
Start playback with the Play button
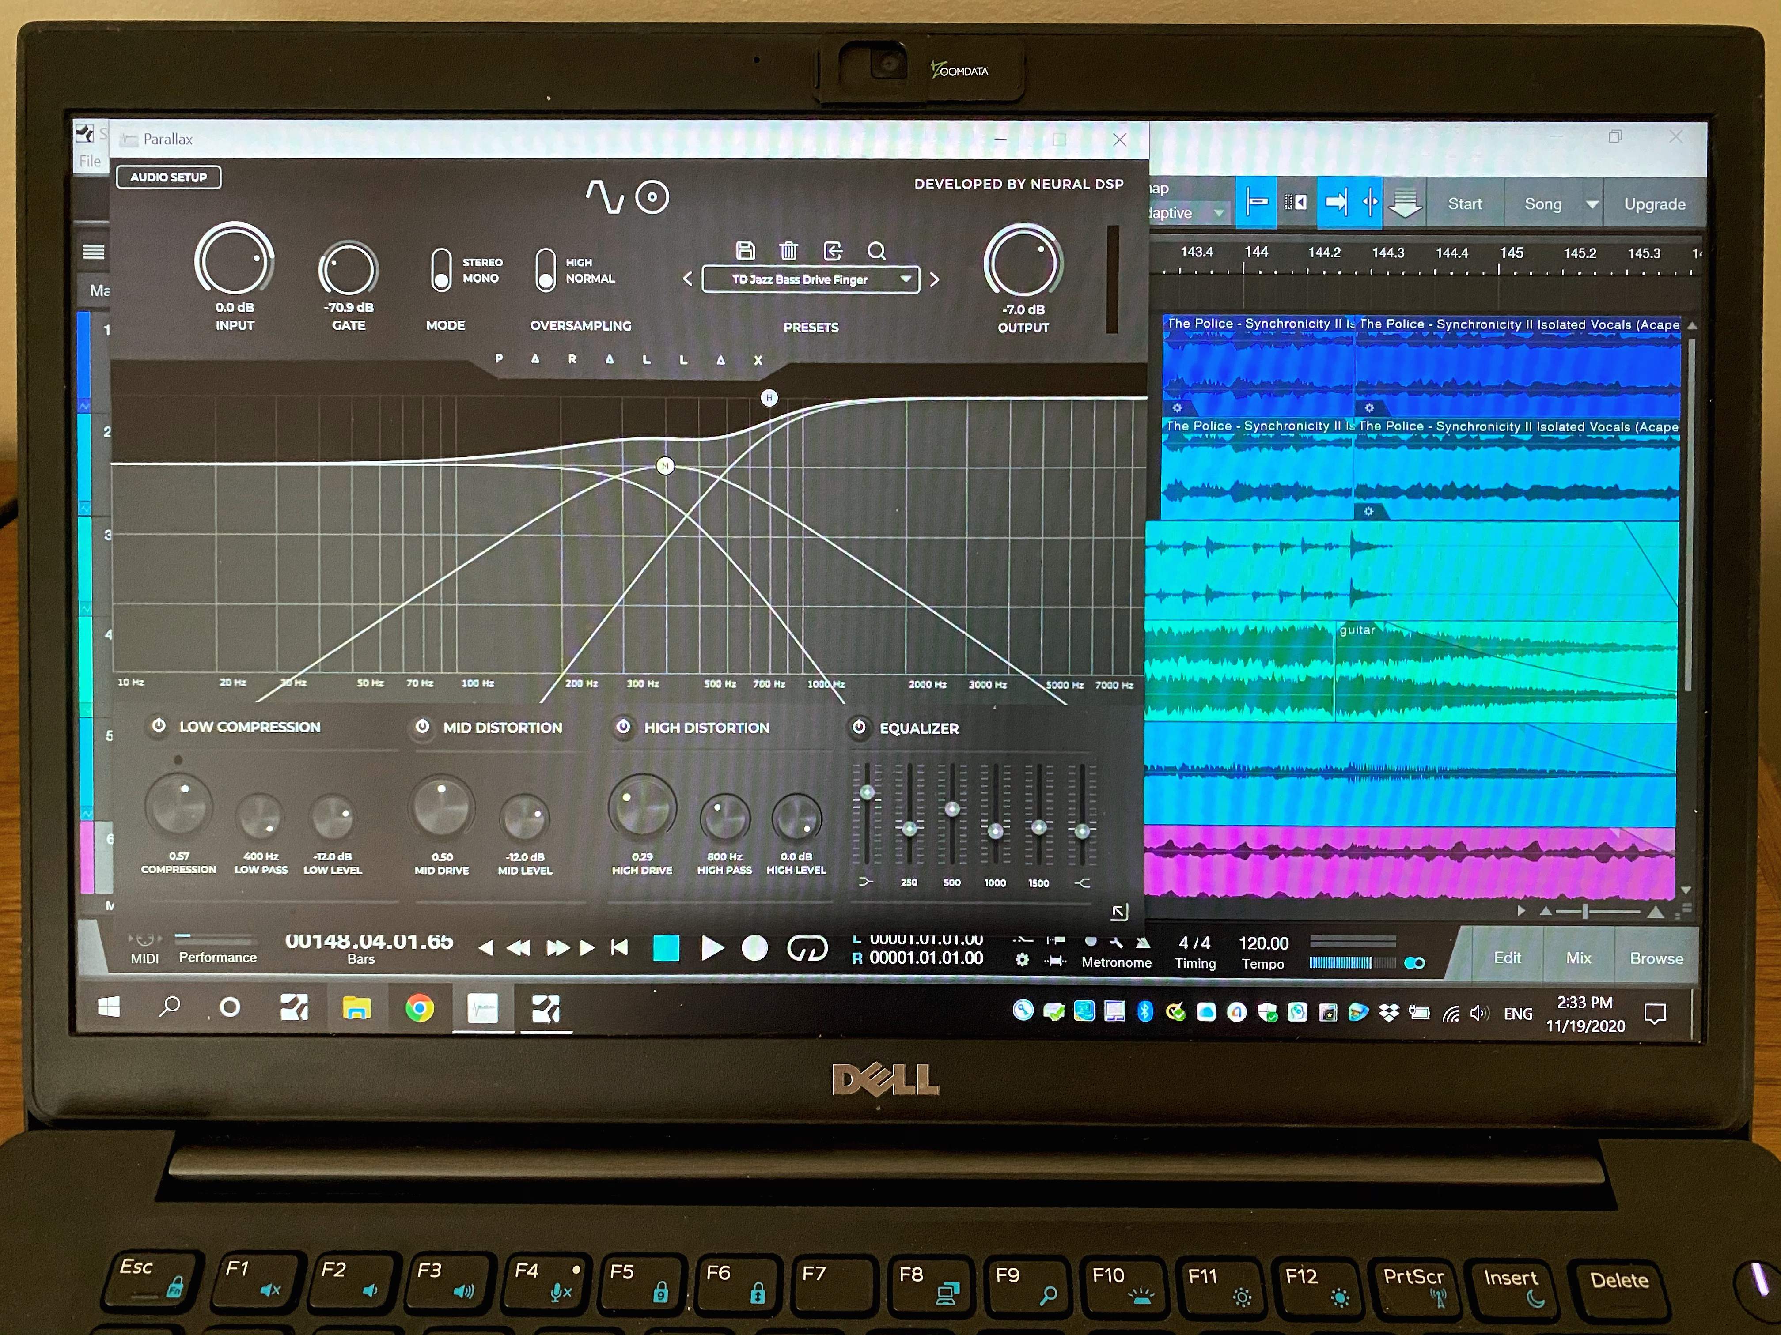712,948
